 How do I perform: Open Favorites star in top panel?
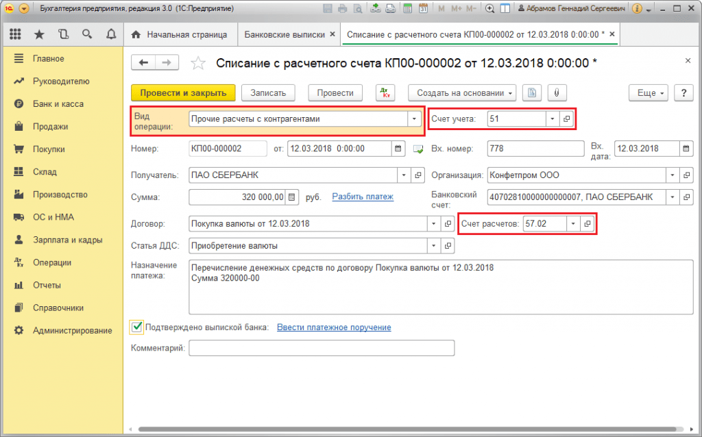(39, 34)
